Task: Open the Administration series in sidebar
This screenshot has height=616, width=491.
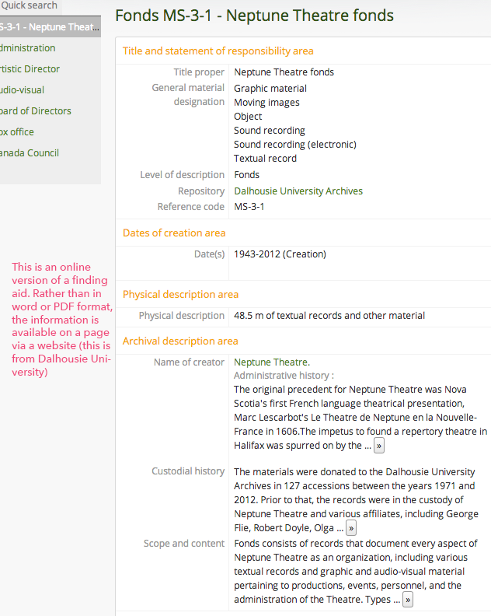Action: coord(28,48)
